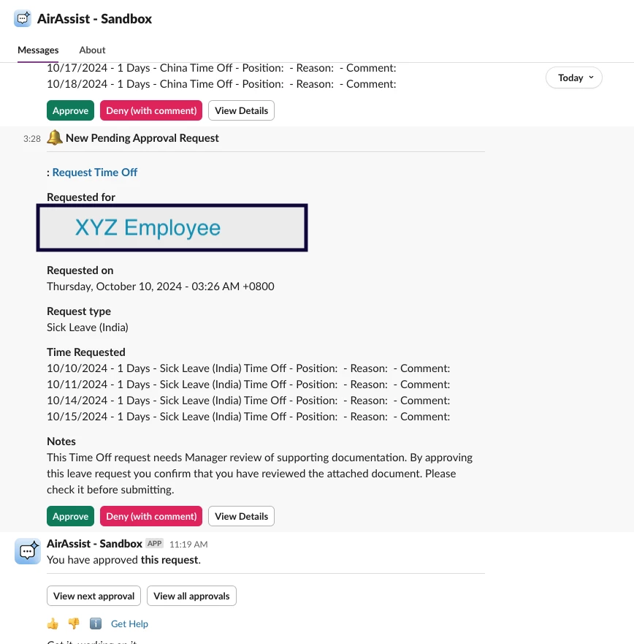The height and width of the screenshot is (644, 634).
Task: Approve the Sick Leave (India) request
Action: point(71,516)
